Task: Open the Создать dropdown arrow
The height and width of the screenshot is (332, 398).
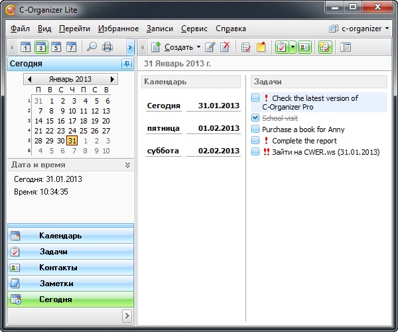Action: (x=198, y=47)
